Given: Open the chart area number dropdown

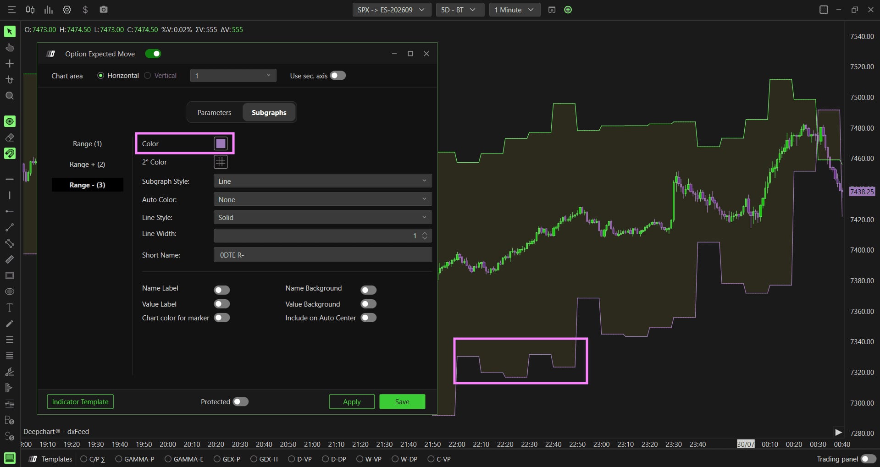Looking at the screenshot, I should [233, 76].
